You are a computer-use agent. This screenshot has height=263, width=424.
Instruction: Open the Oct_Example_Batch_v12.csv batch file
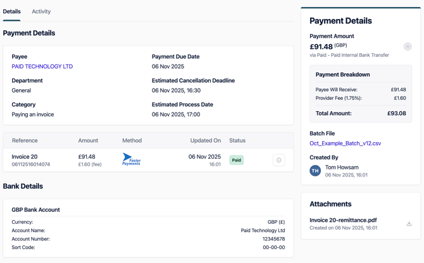(x=345, y=144)
